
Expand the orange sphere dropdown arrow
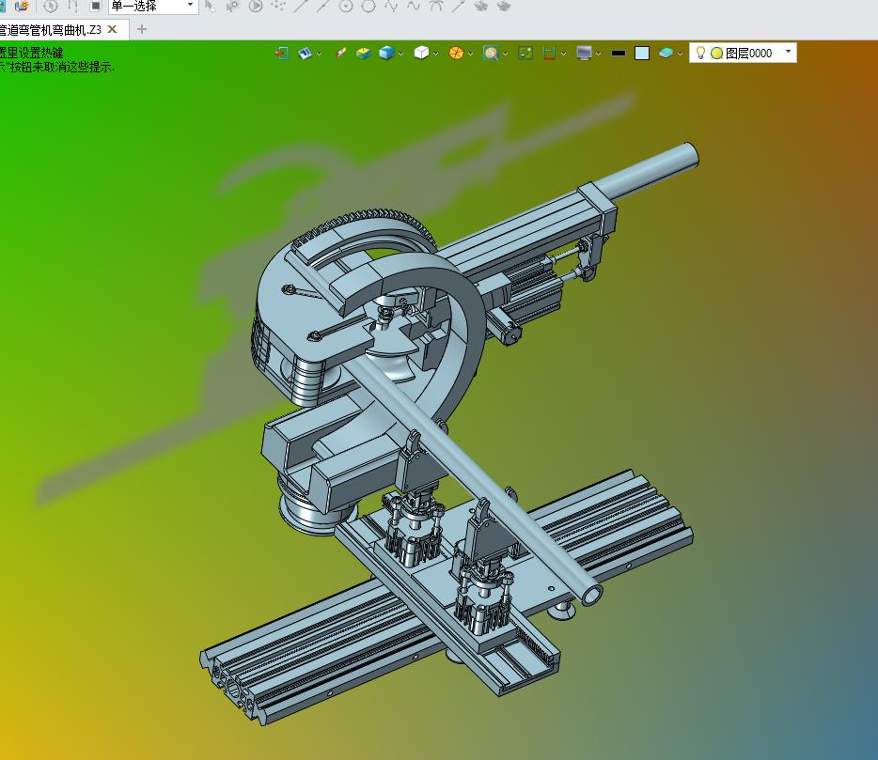click(470, 54)
